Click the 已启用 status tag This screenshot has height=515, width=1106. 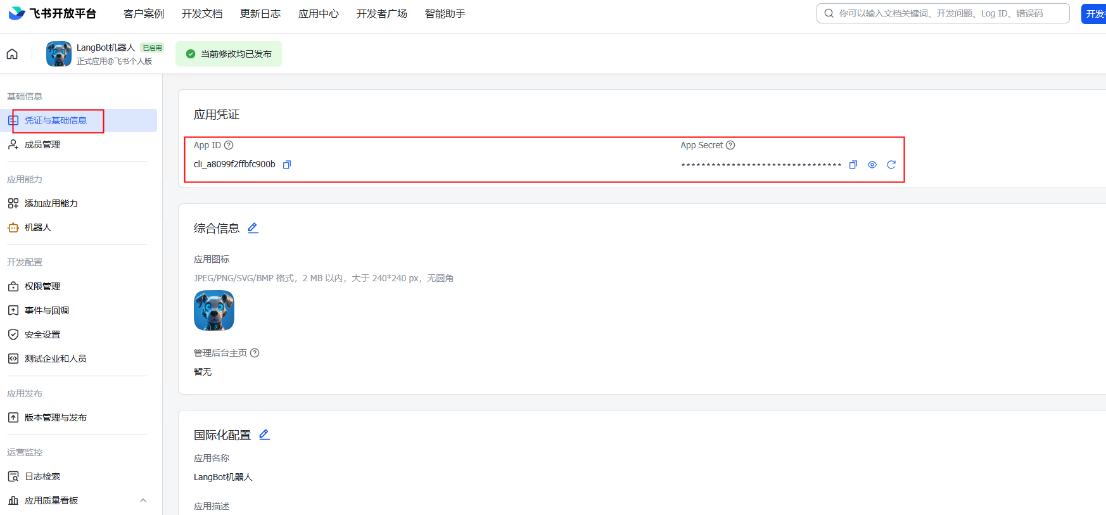tap(153, 48)
